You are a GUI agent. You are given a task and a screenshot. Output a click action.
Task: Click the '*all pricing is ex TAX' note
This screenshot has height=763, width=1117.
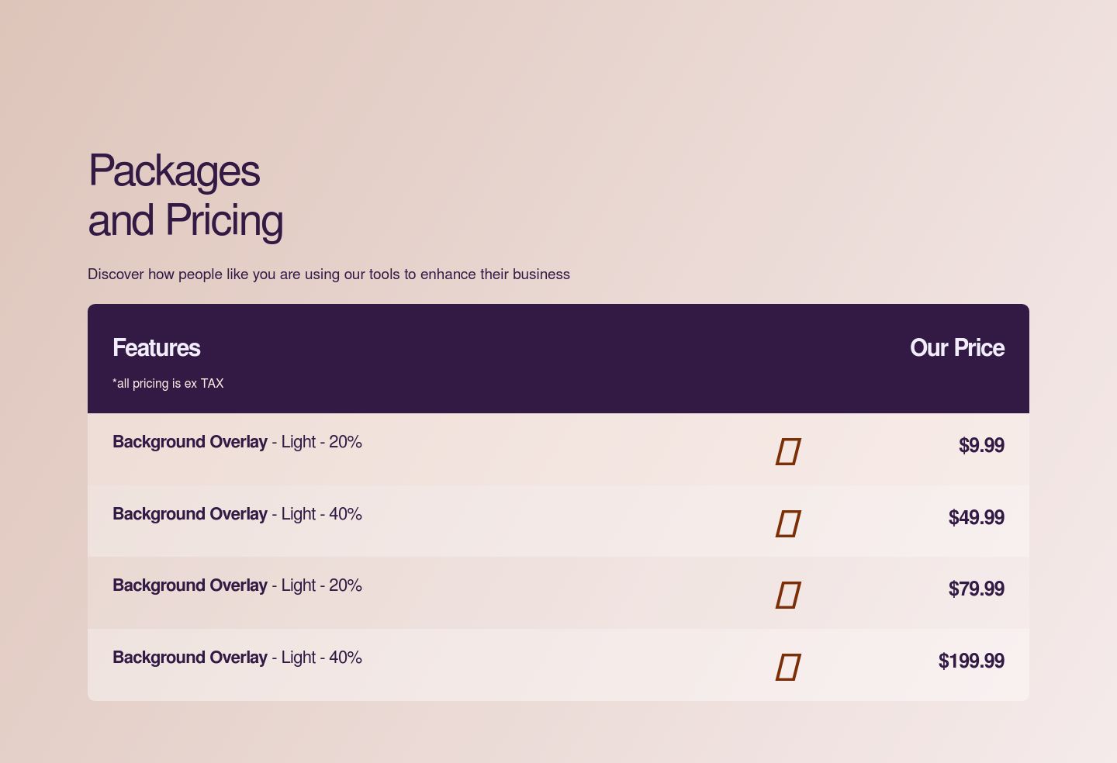168,383
